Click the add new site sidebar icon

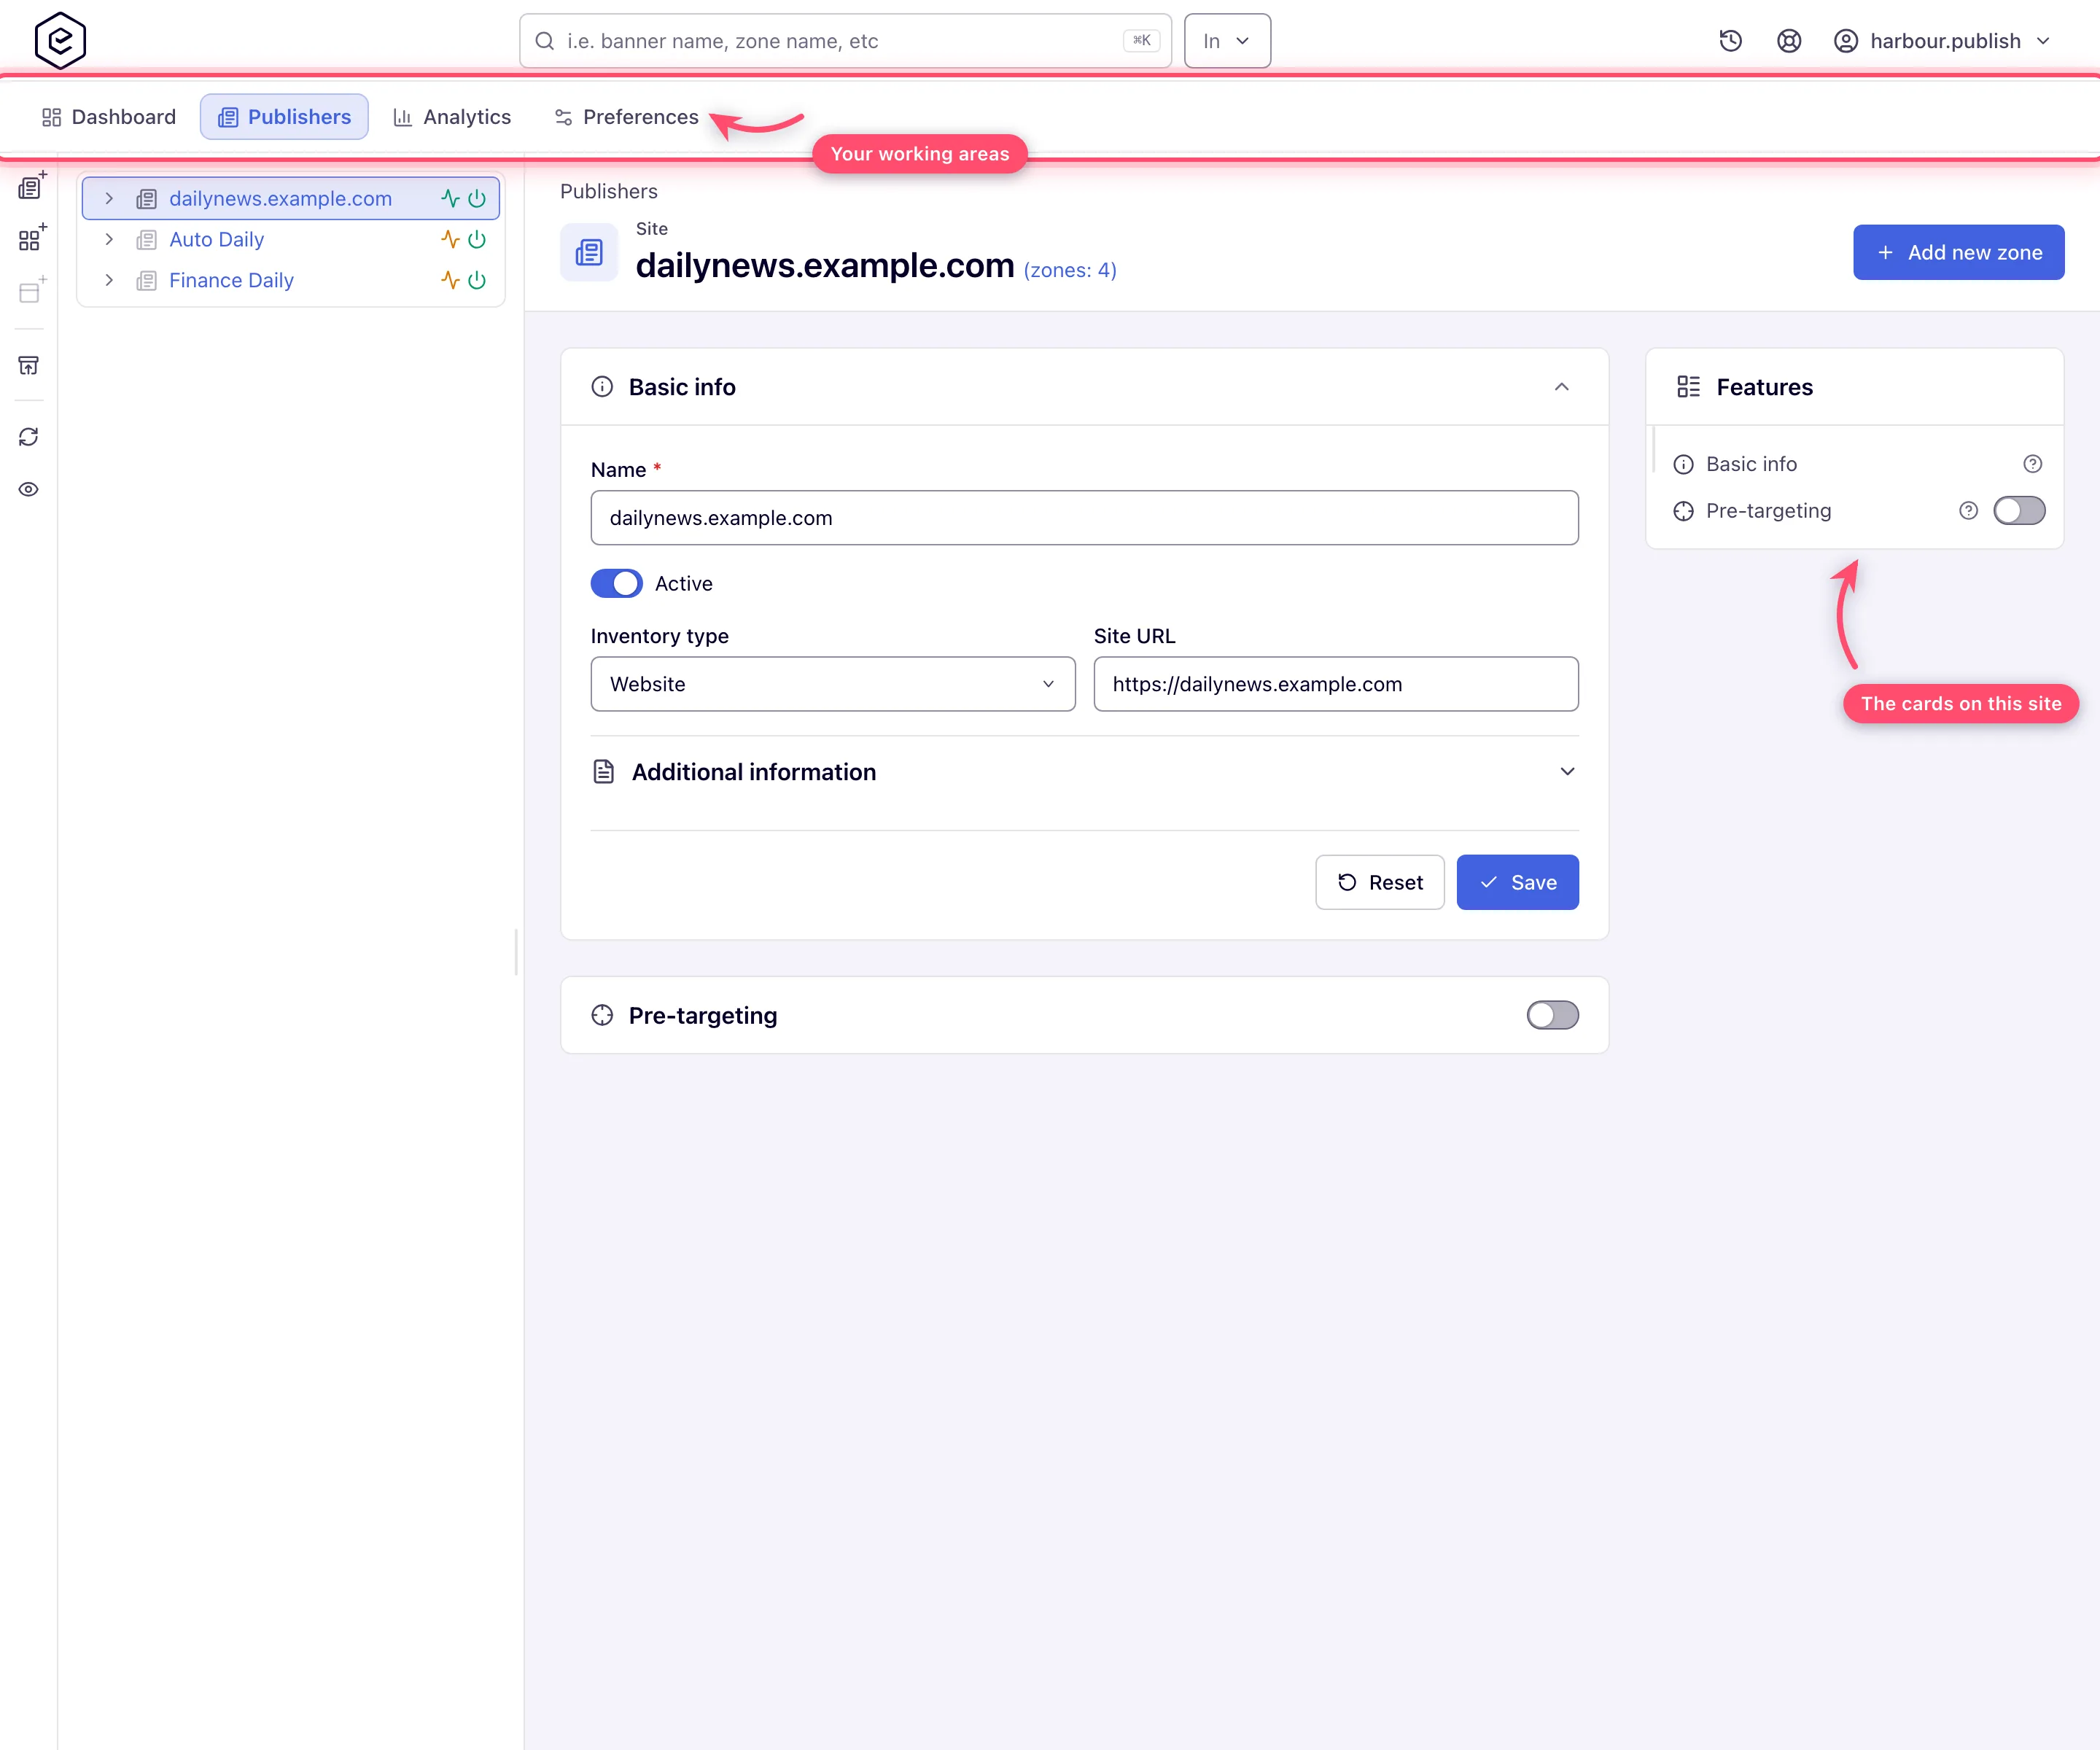tap(32, 185)
